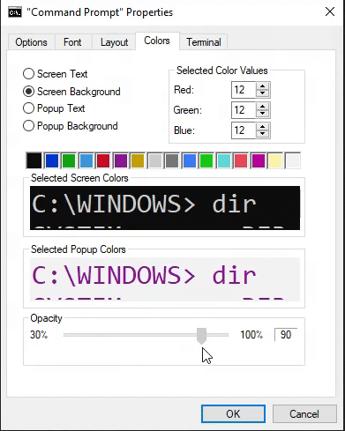Viewport: 345px width, 431px height.
Task: Click the 100% opacity maximum label
Action: click(x=251, y=335)
